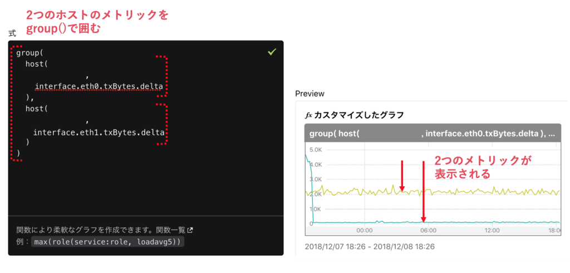Click the graph header showing group( host(

click(x=433, y=133)
